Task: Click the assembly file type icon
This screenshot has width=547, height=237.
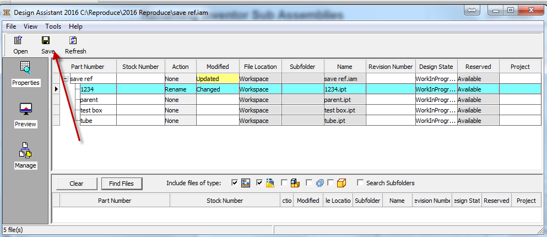Action: 295,183
